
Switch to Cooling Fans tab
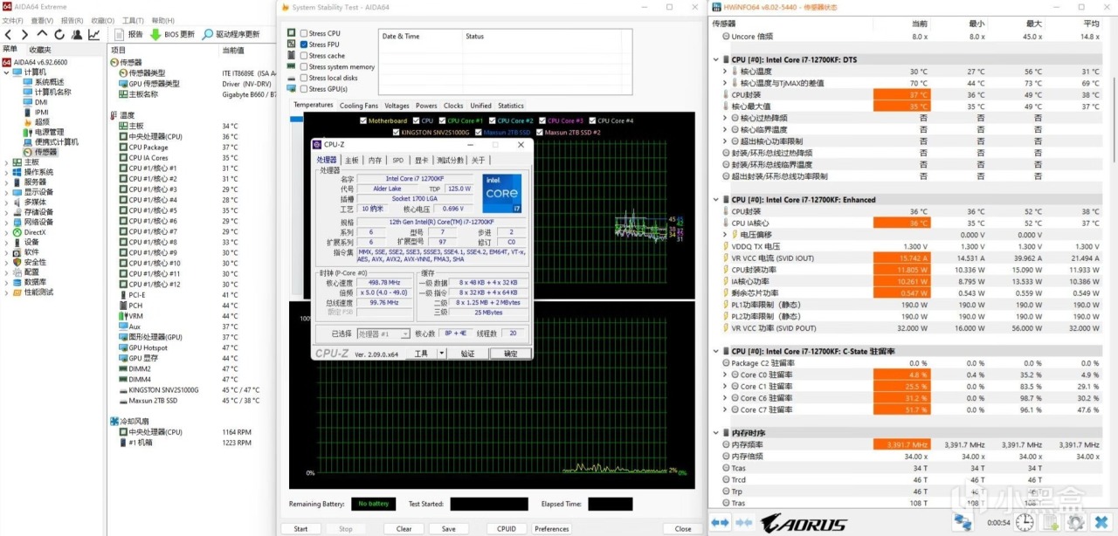coord(359,106)
